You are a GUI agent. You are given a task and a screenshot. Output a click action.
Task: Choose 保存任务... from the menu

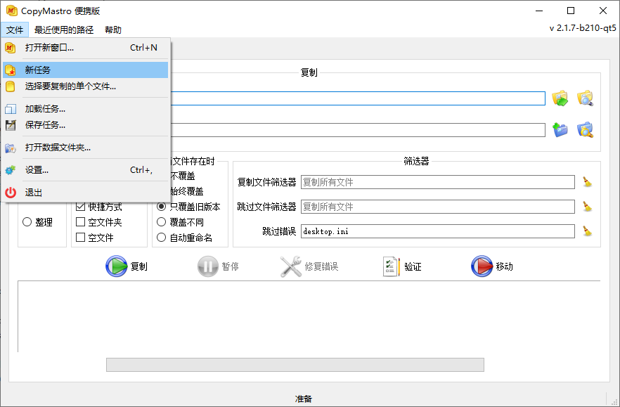(x=86, y=125)
